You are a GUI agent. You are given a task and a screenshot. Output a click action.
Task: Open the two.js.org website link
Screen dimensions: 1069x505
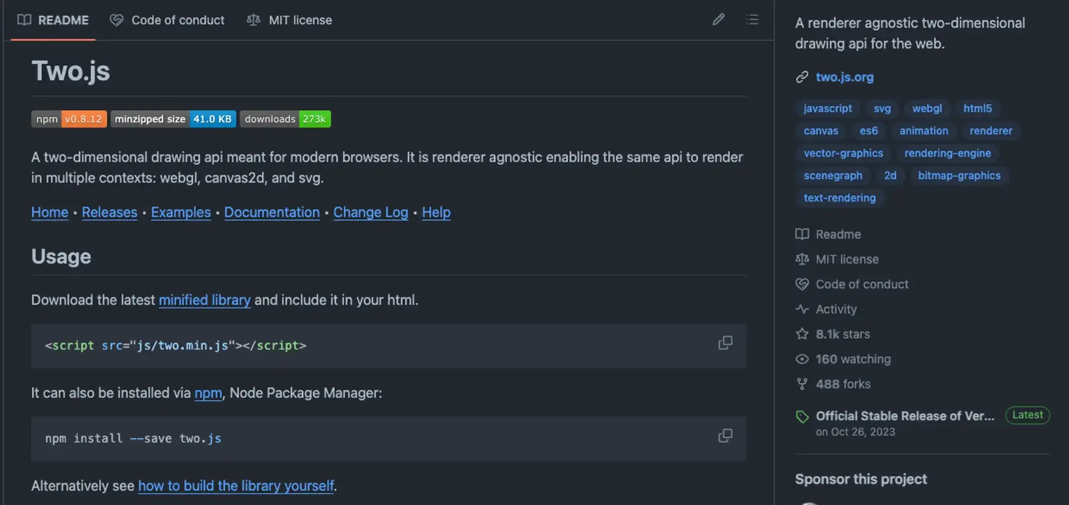click(844, 77)
